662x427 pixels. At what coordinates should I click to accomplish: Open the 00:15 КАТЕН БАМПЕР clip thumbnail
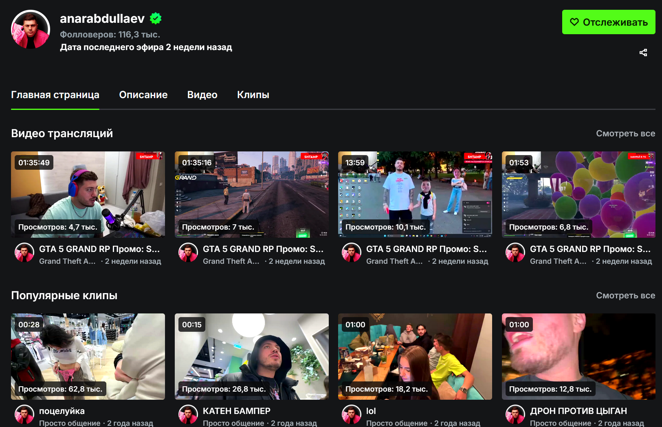click(252, 357)
